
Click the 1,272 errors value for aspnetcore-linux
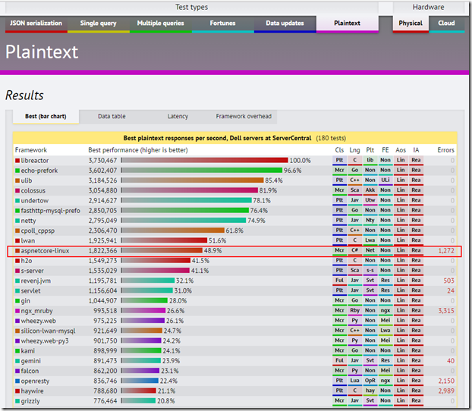coord(446,251)
